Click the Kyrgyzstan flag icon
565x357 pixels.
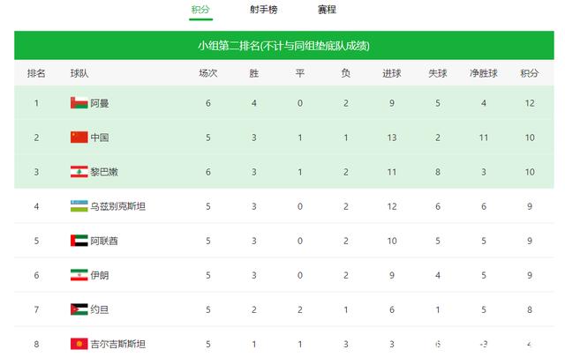click(79, 344)
